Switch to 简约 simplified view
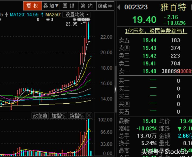This screenshot has width=192, height=157. pos(87,6)
